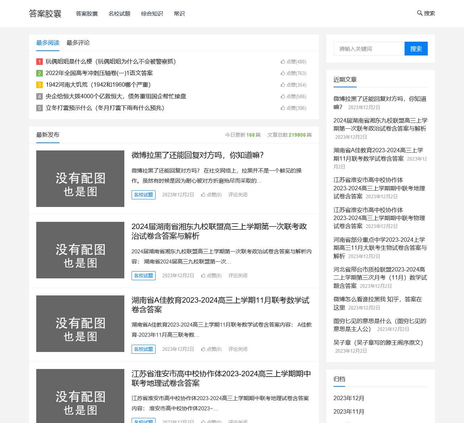Click thumbs-up icon showing 点赞(480)
The height and width of the screenshot is (423, 464).
(x=283, y=62)
